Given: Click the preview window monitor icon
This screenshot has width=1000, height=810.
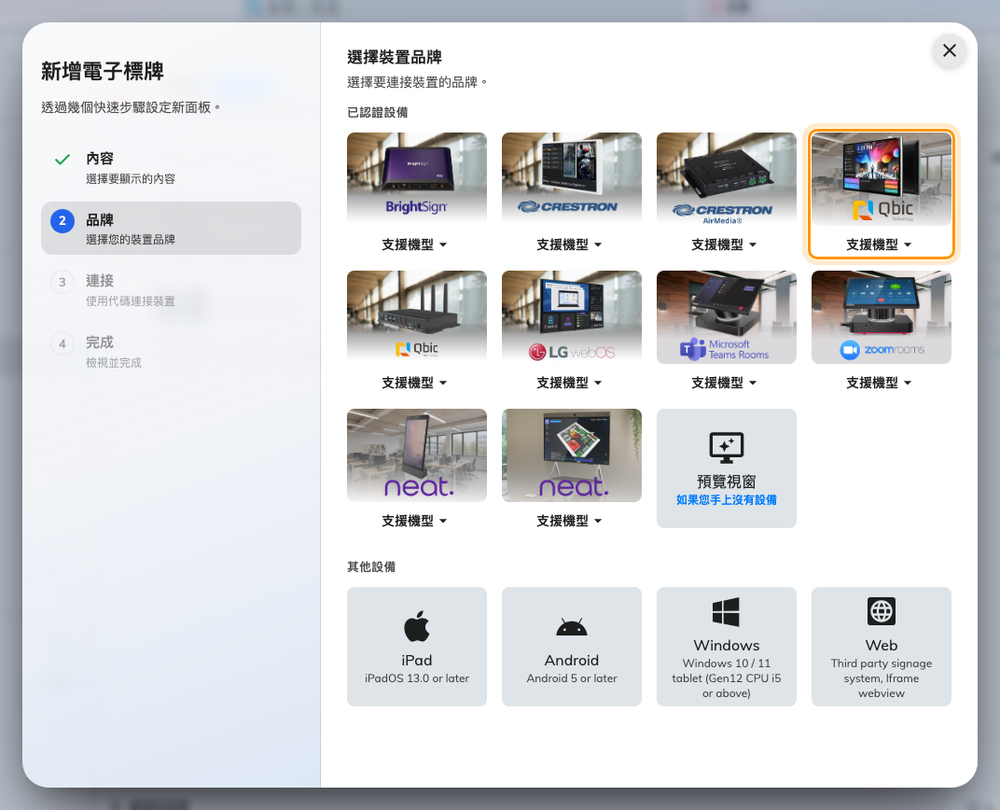Looking at the screenshot, I should (727, 448).
